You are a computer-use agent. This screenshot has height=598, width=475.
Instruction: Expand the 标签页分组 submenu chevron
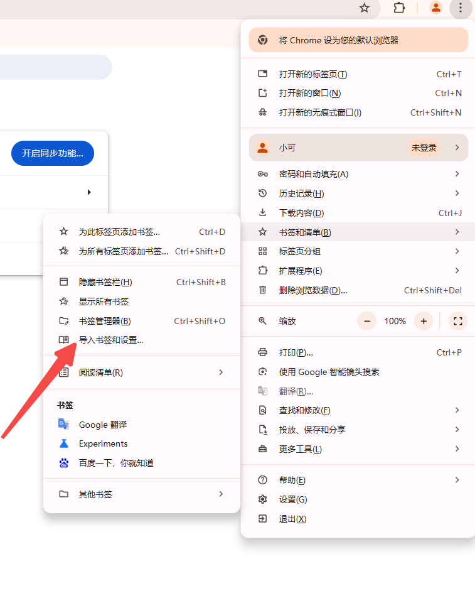(x=457, y=251)
